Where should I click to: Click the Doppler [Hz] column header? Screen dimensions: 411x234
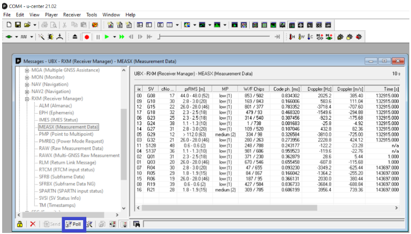(x=318, y=89)
